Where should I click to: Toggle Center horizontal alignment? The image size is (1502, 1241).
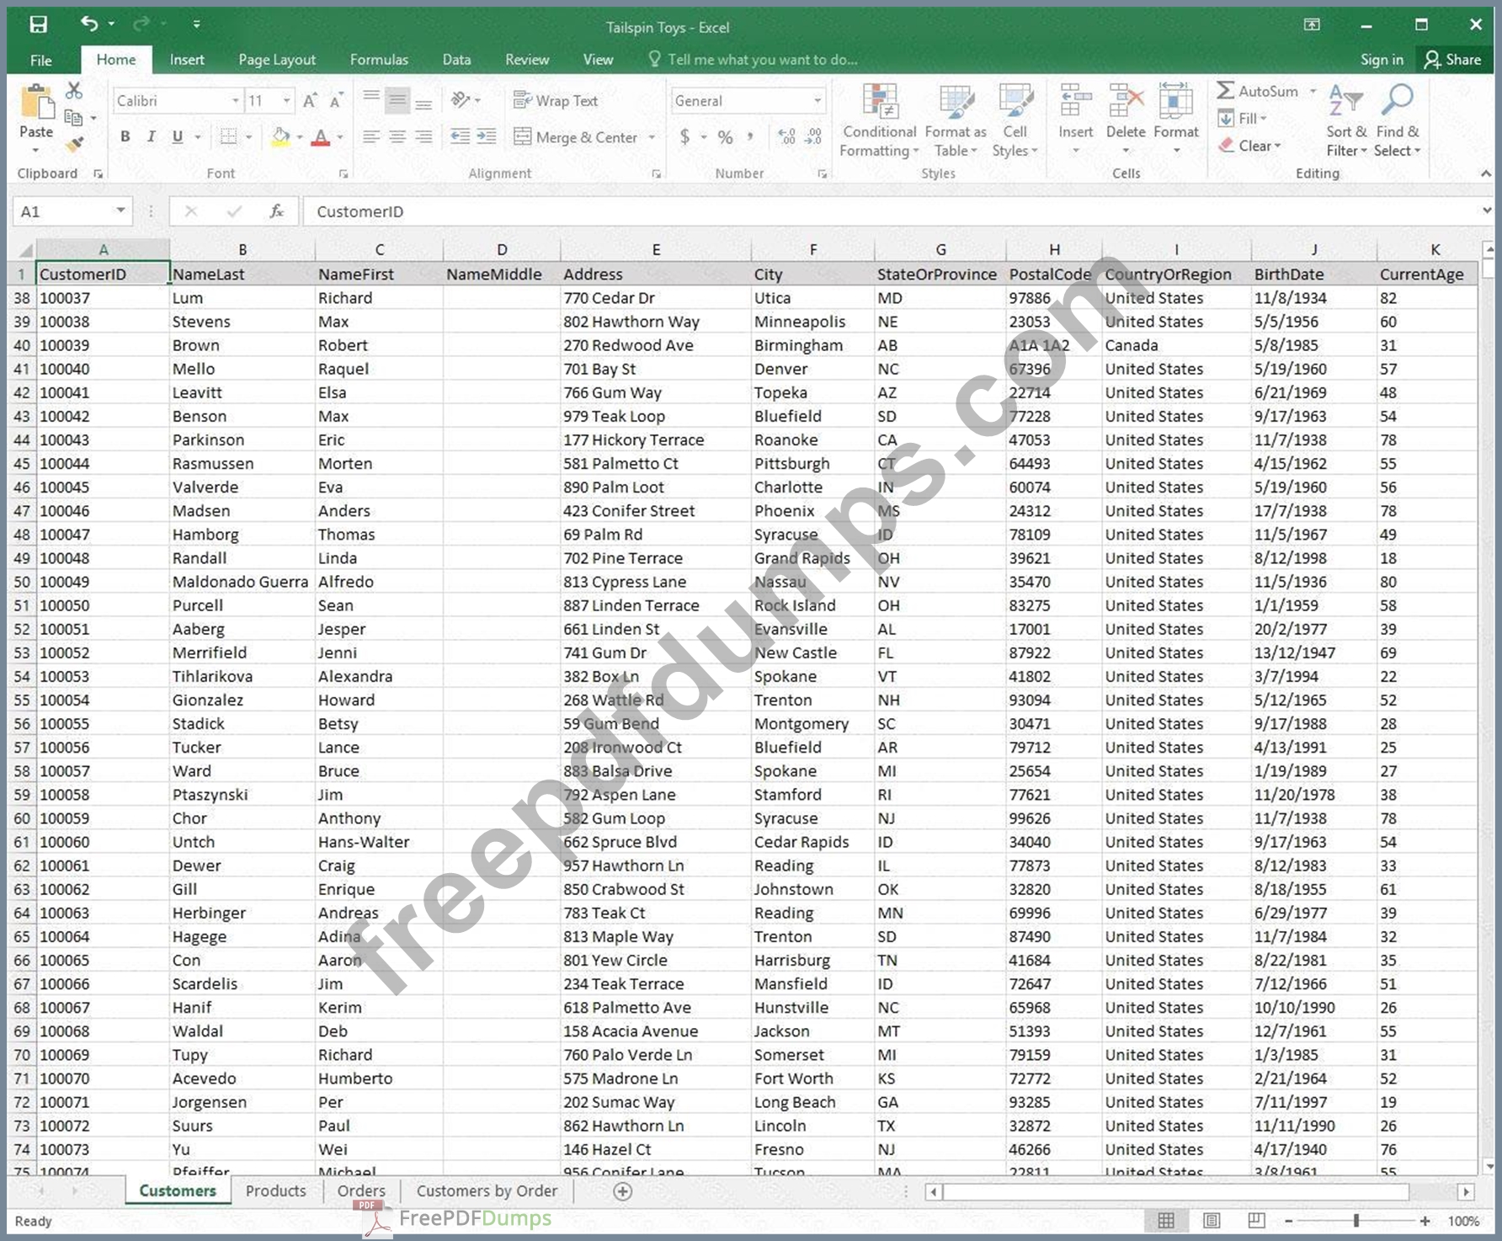(x=397, y=136)
